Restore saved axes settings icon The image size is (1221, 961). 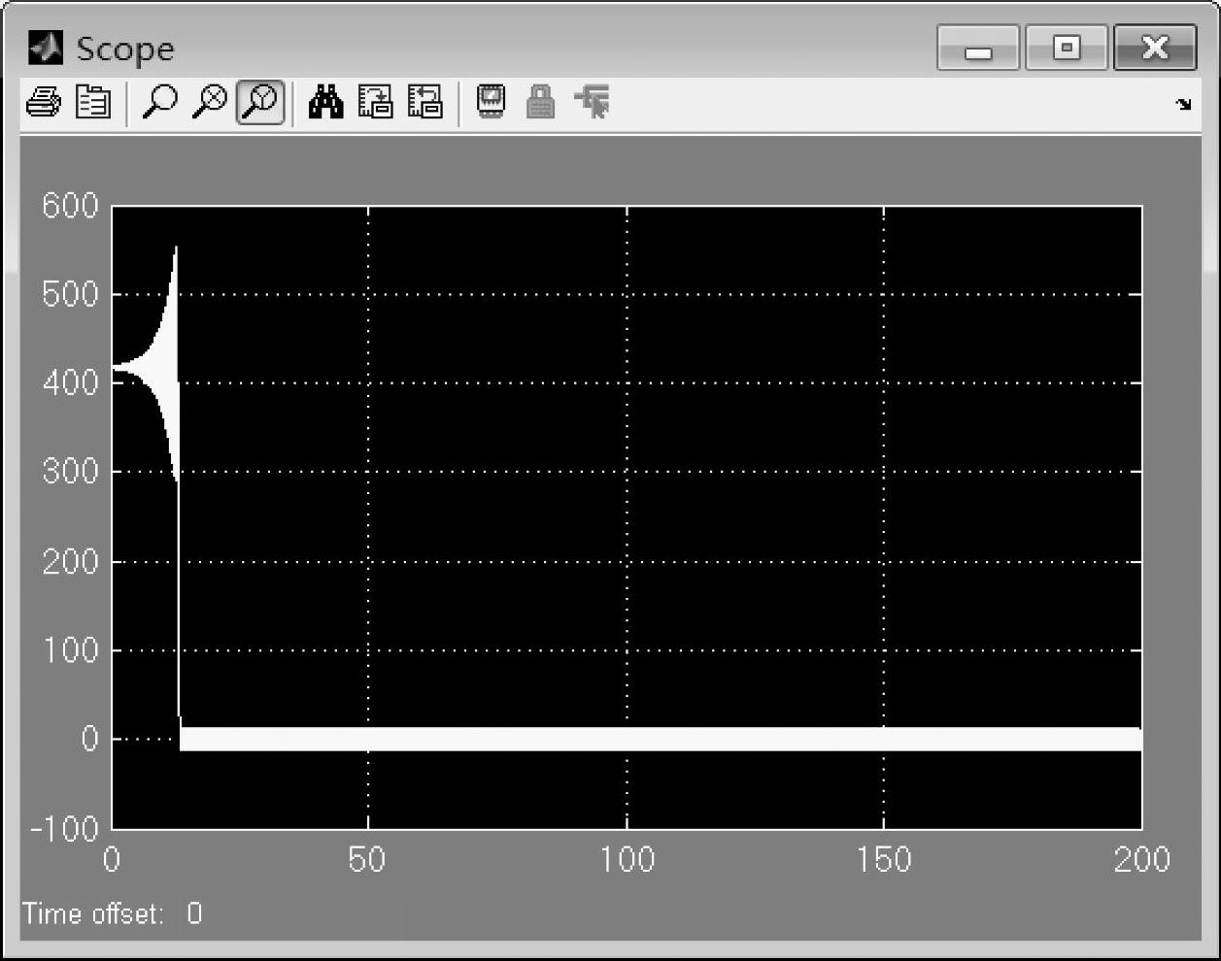click(424, 102)
